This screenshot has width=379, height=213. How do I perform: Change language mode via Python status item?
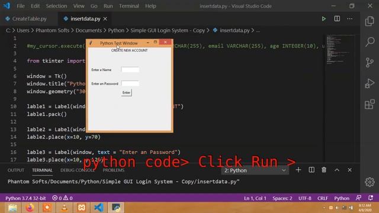tap(342, 198)
